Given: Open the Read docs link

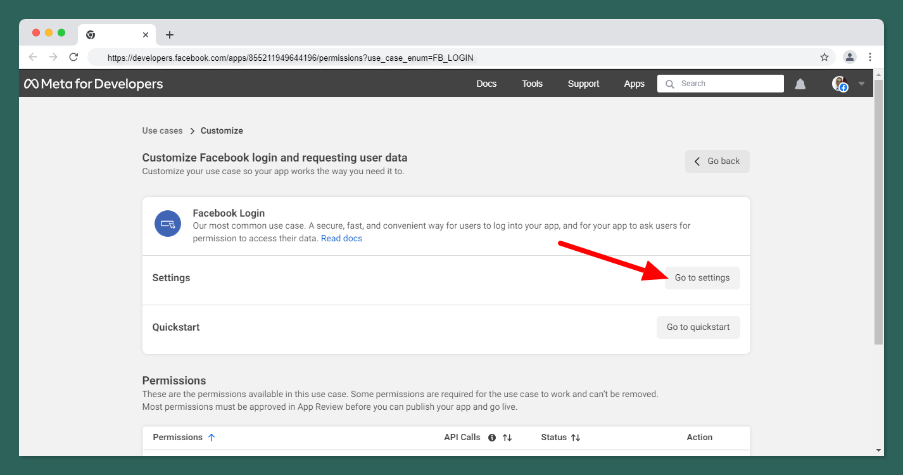Looking at the screenshot, I should [341, 239].
